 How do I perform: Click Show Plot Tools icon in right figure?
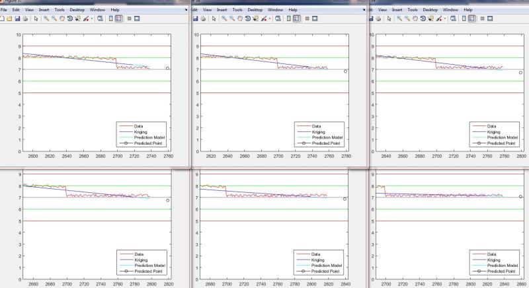tap(490, 18)
